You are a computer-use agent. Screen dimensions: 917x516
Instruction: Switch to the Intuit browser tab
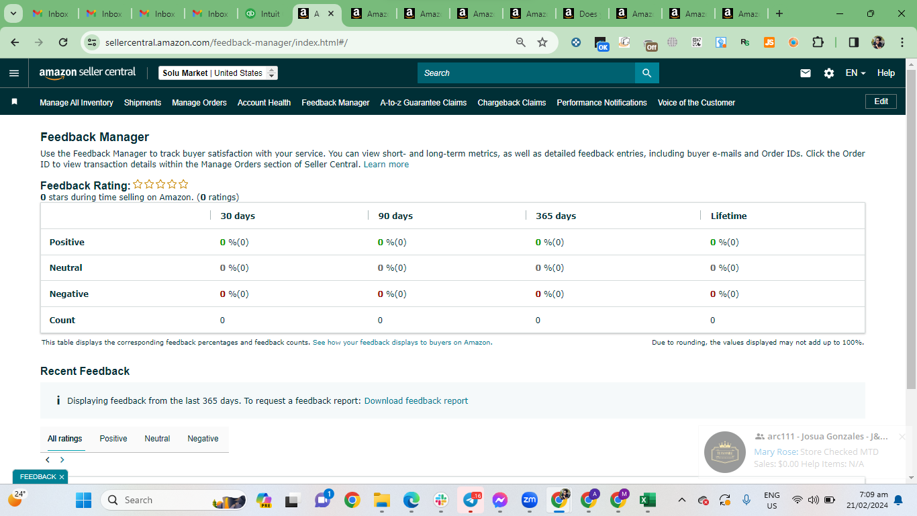pyautogui.click(x=263, y=13)
